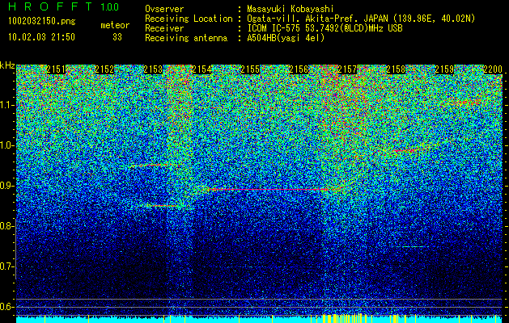The height and width of the screenshot is (323, 509).
Task: Click the 2154 time marker
Action: click(x=201, y=69)
